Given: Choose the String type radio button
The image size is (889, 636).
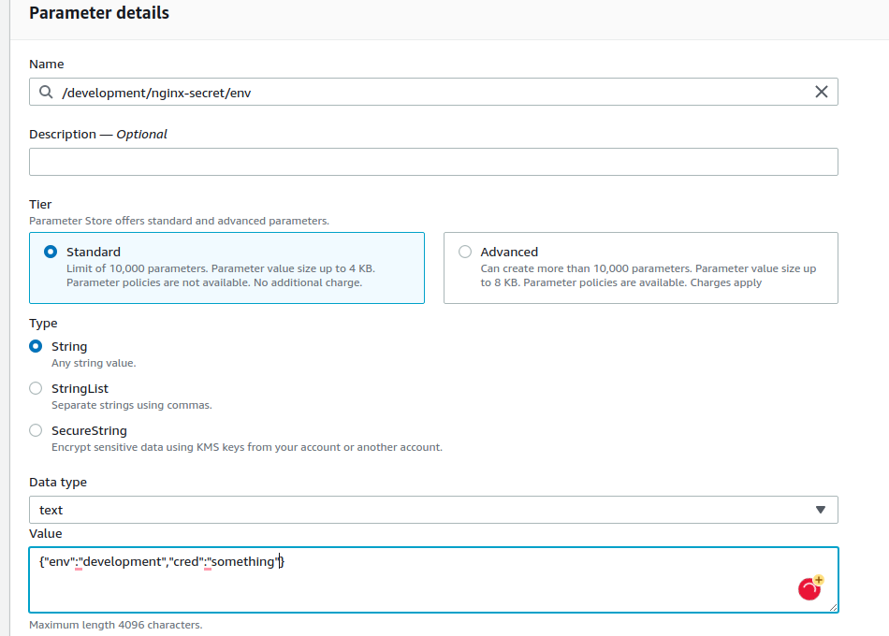Looking at the screenshot, I should [x=36, y=346].
